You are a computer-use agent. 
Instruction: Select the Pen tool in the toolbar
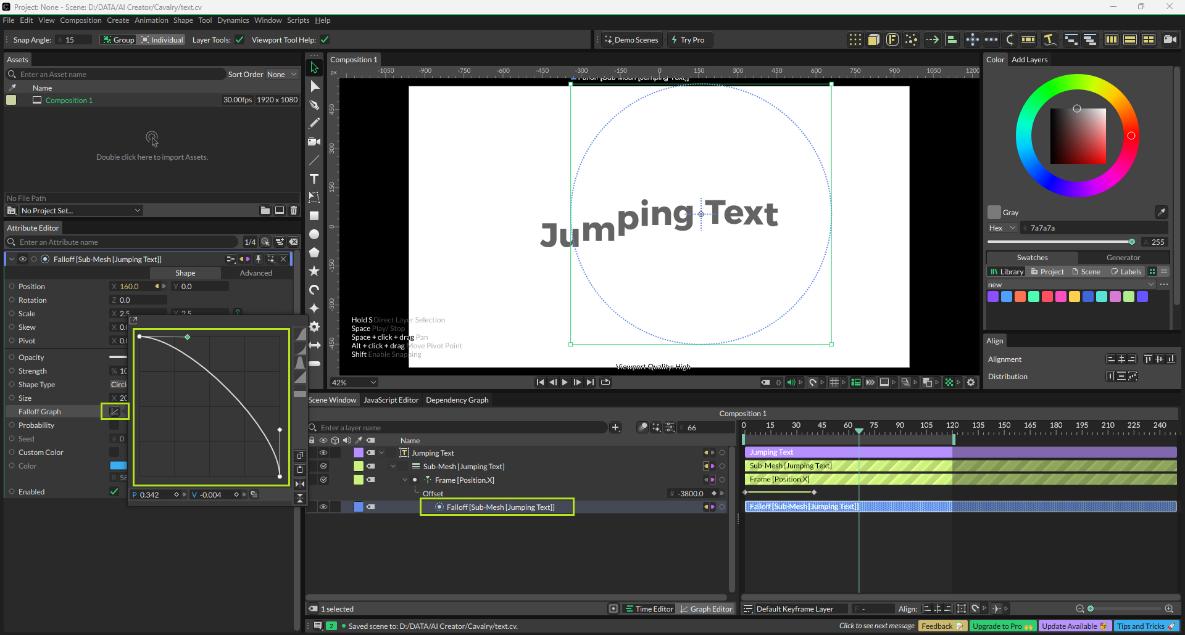tap(314, 105)
